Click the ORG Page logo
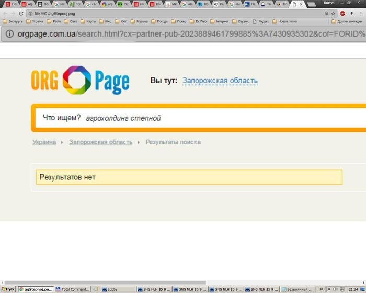366x293 pixels. (x=80, y=81)
